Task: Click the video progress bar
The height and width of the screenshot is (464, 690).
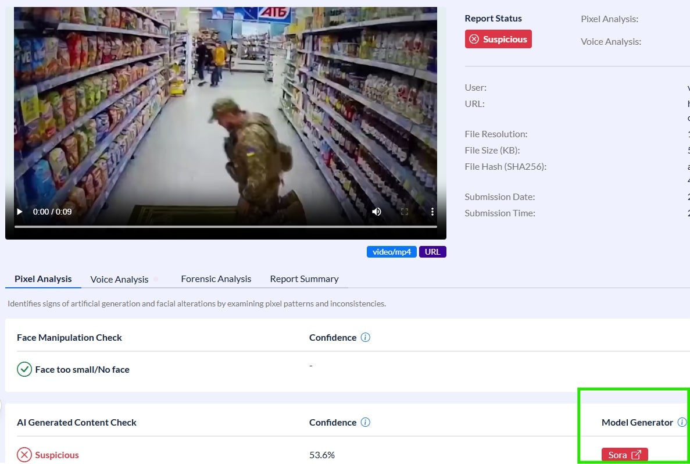Action: (226, 226)
